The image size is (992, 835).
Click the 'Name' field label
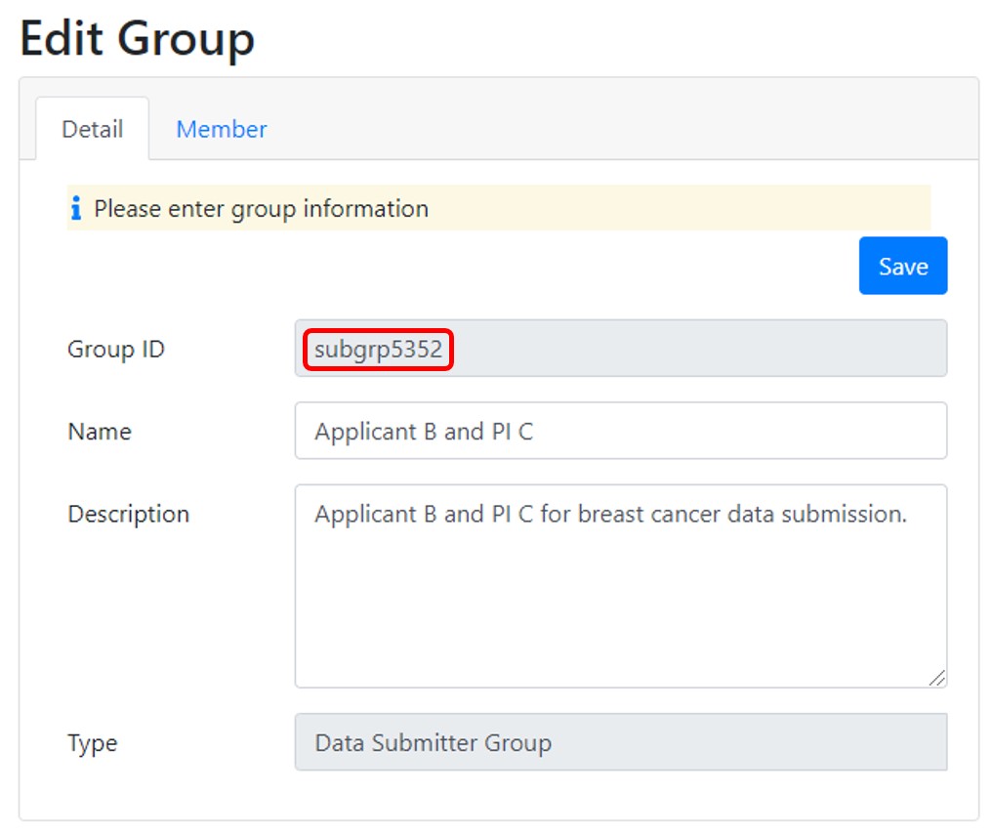pos(99,432)
